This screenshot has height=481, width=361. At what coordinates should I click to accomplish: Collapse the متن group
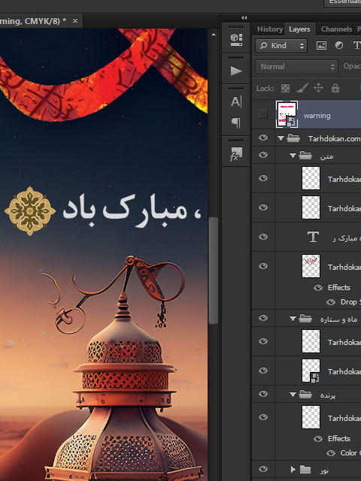[293, 156]
